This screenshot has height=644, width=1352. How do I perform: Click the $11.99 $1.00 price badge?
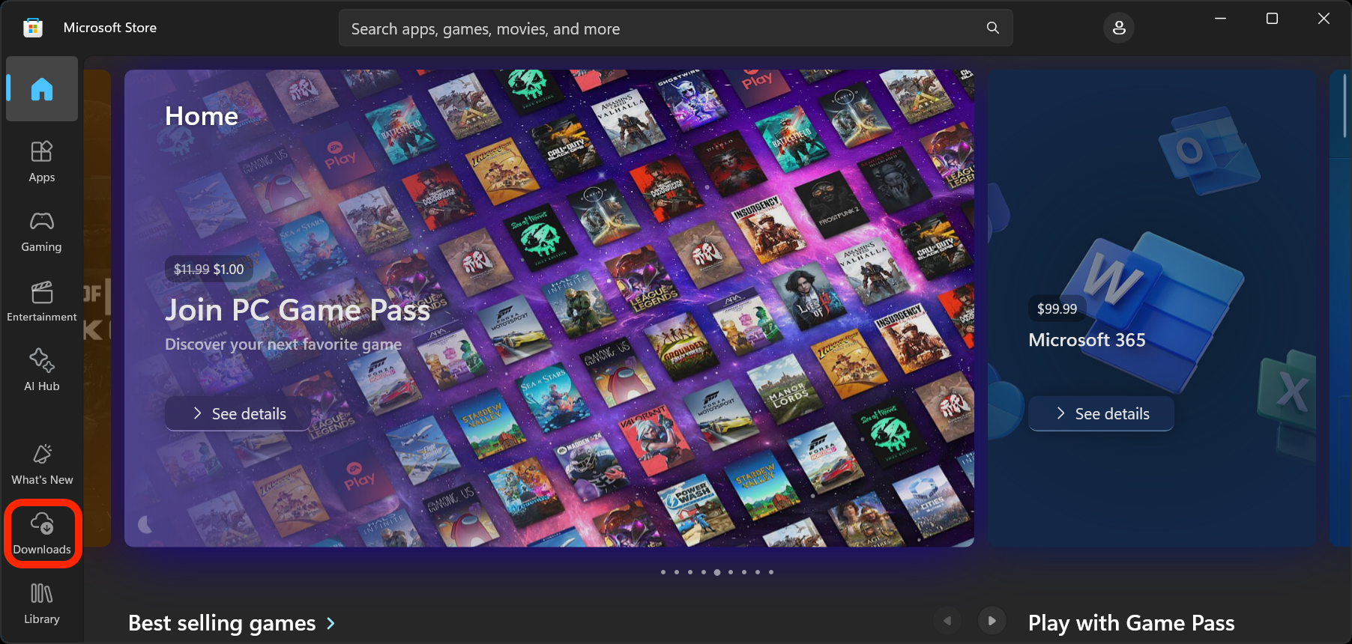point(209,270)
